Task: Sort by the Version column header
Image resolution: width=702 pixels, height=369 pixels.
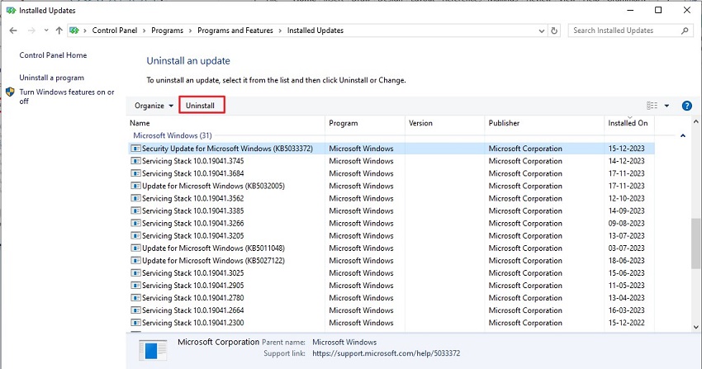Action: coord(444,123)
